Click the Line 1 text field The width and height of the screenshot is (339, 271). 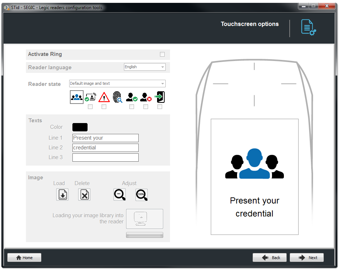pyautogui.click(x=106, y=138)
